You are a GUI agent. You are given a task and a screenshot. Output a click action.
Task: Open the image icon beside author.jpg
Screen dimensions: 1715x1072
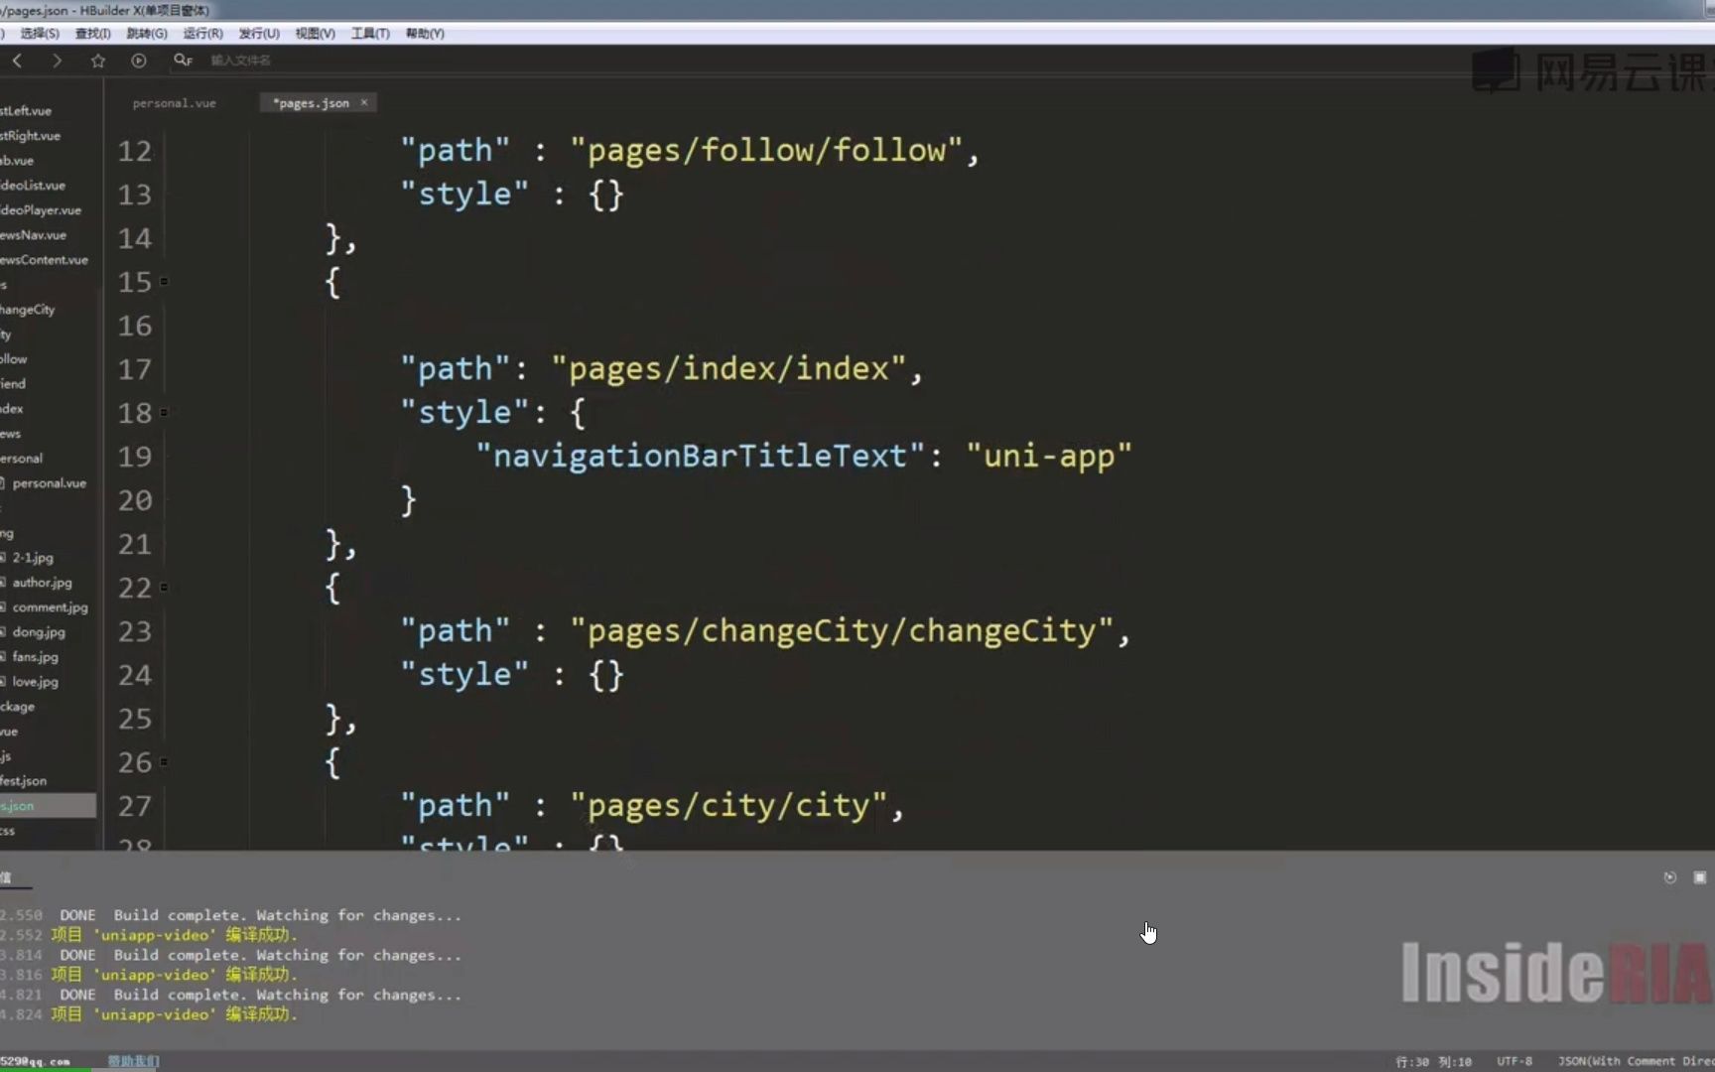tap(3, 583)
